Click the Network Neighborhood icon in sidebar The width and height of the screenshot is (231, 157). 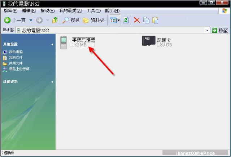(5, 69)
